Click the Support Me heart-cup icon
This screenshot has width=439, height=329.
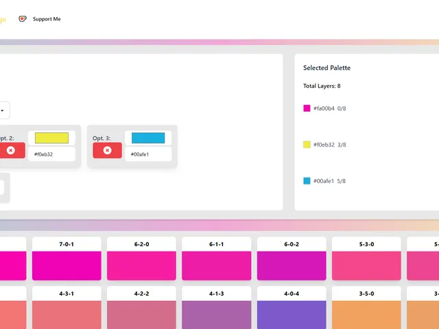[x=23, y=19]
